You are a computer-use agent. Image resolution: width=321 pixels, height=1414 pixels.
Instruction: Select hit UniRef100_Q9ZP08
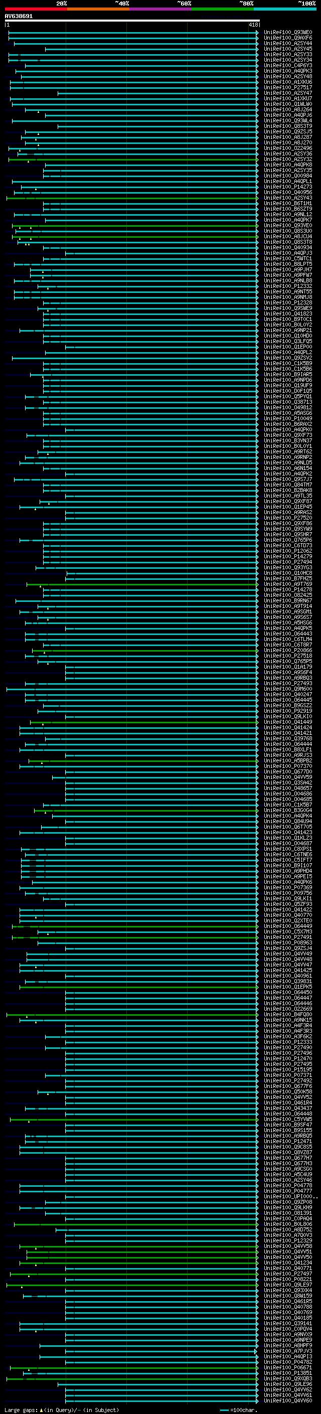point(288,1202)
